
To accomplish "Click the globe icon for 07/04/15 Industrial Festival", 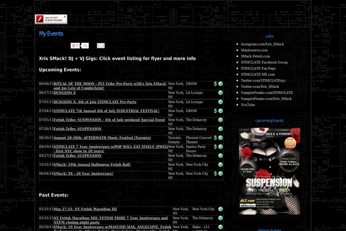I will point(220,111).
